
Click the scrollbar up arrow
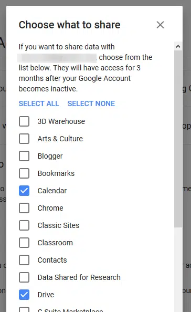click(x=178, y=46)
